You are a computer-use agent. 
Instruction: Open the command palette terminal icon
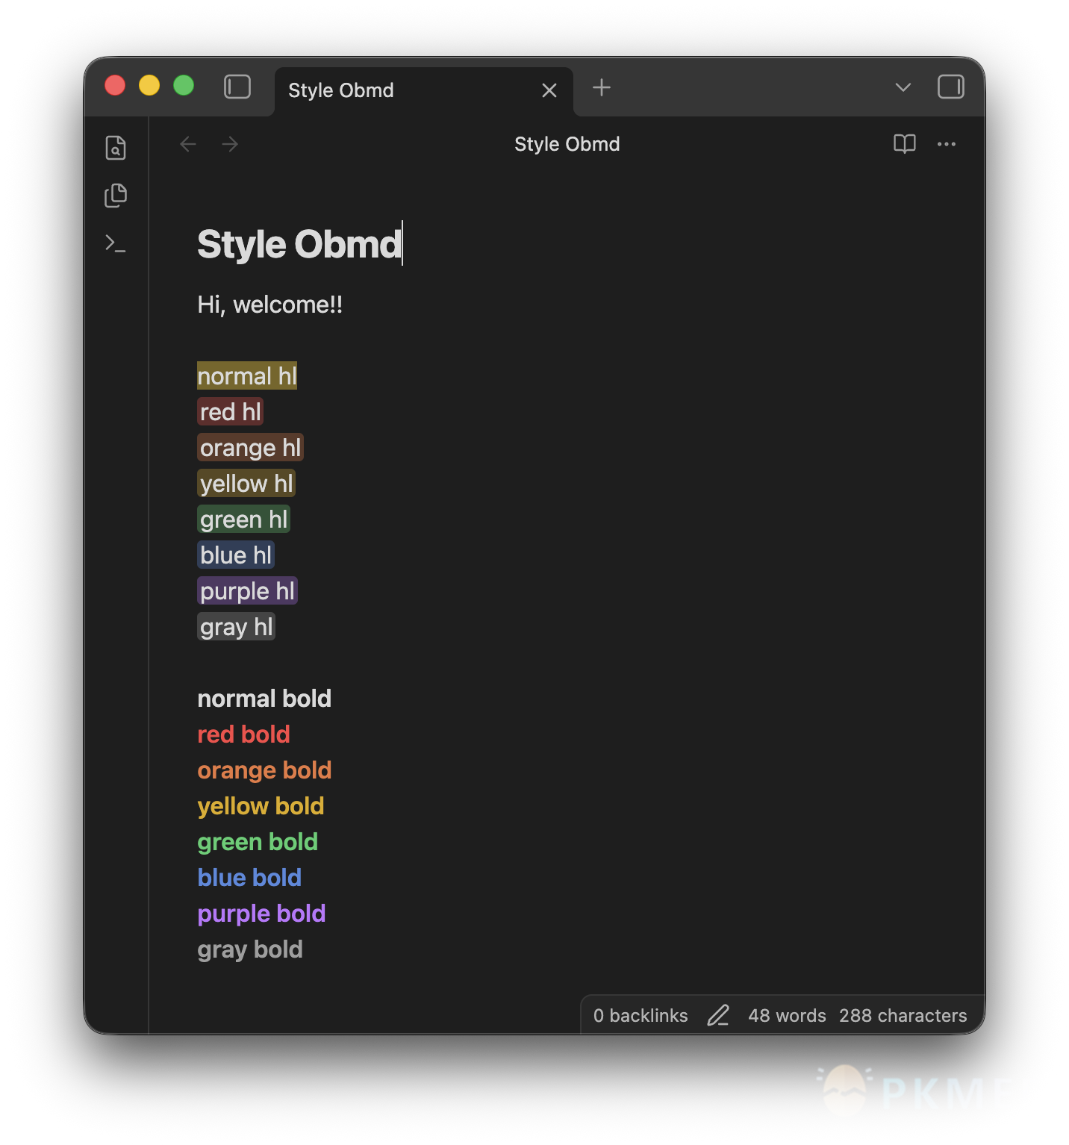pyautogui.click(x=116, y=243)
